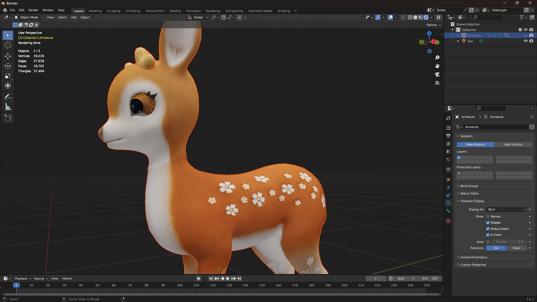Activate the Rotate tool

8,66
